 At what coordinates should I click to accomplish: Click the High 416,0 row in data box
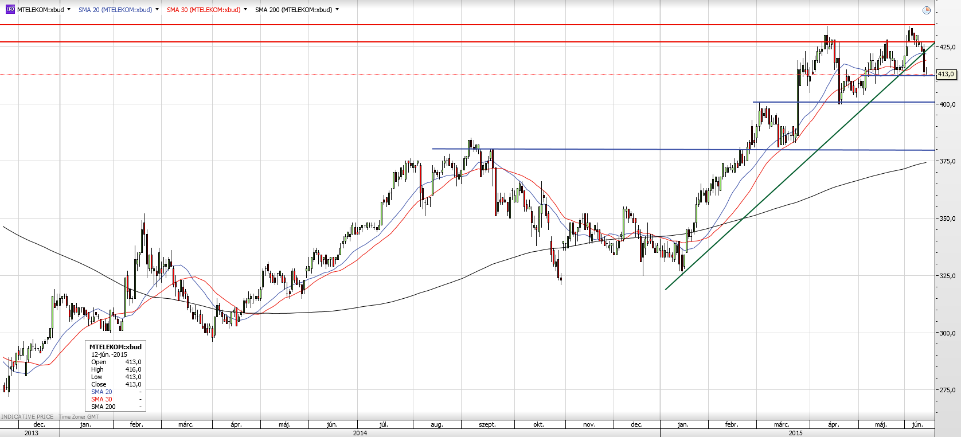pyautogui.click(x=116, y=369)
